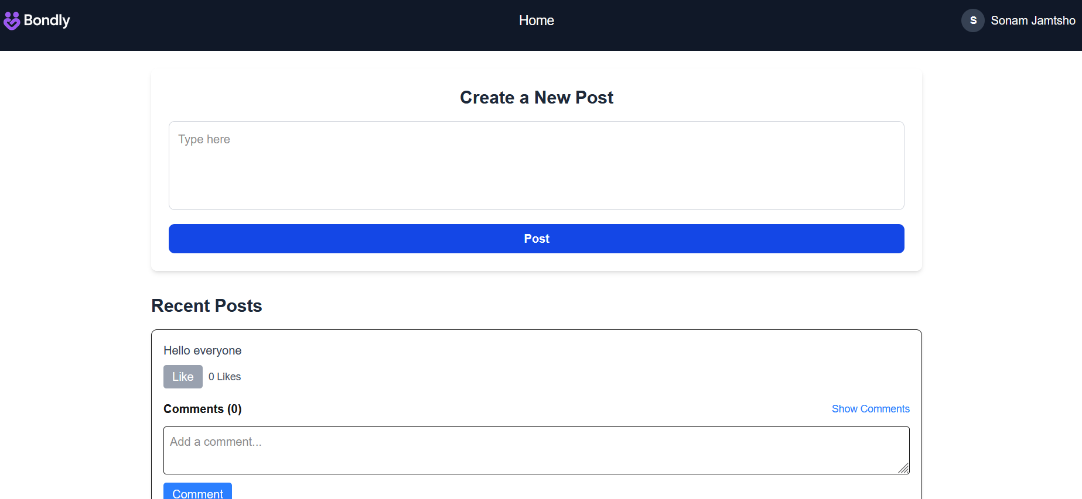The image size is (1082, 499).
Task: Submit with the blue Post button
Action: pos(536,239)
